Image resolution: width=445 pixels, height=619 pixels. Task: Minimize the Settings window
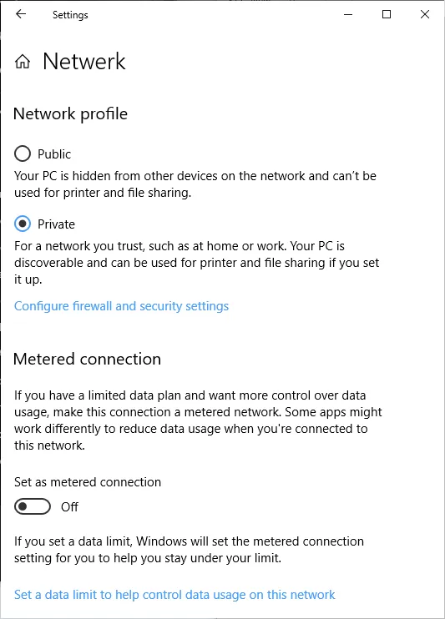tap(348, 15)
